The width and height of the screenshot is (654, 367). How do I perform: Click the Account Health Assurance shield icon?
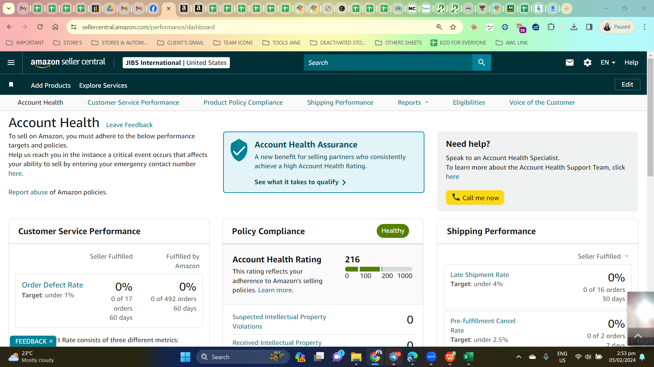pyautogui.click(x=239, y=150)
